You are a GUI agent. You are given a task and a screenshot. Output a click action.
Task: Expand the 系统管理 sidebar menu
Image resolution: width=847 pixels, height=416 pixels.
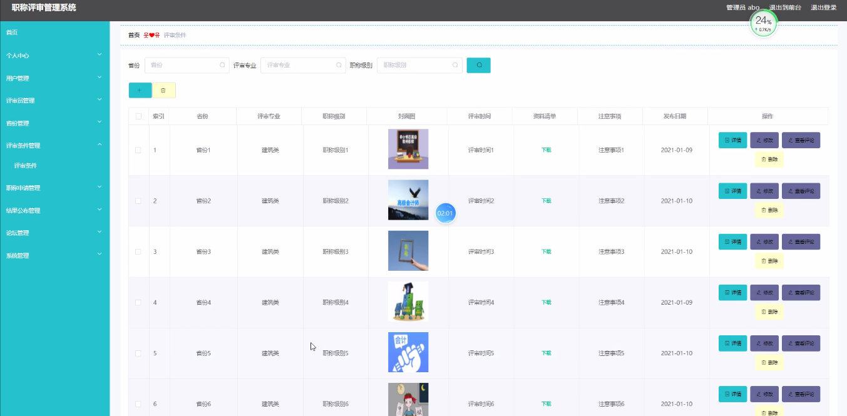54,255
